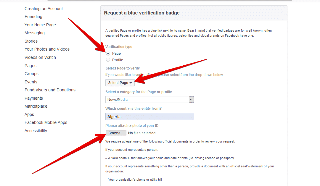Open the Marketplace help topic
The height and width of the screenshot is (186, 320).
point(36,106)
